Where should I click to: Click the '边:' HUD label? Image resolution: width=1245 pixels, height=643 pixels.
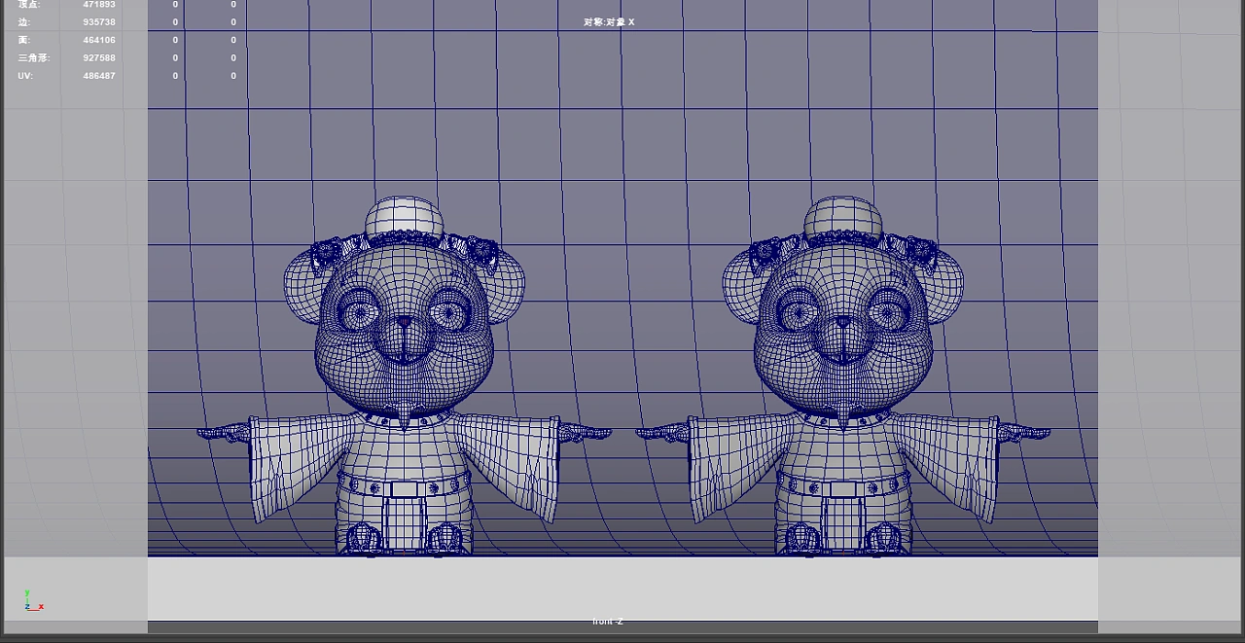click(x=24, y=22)
